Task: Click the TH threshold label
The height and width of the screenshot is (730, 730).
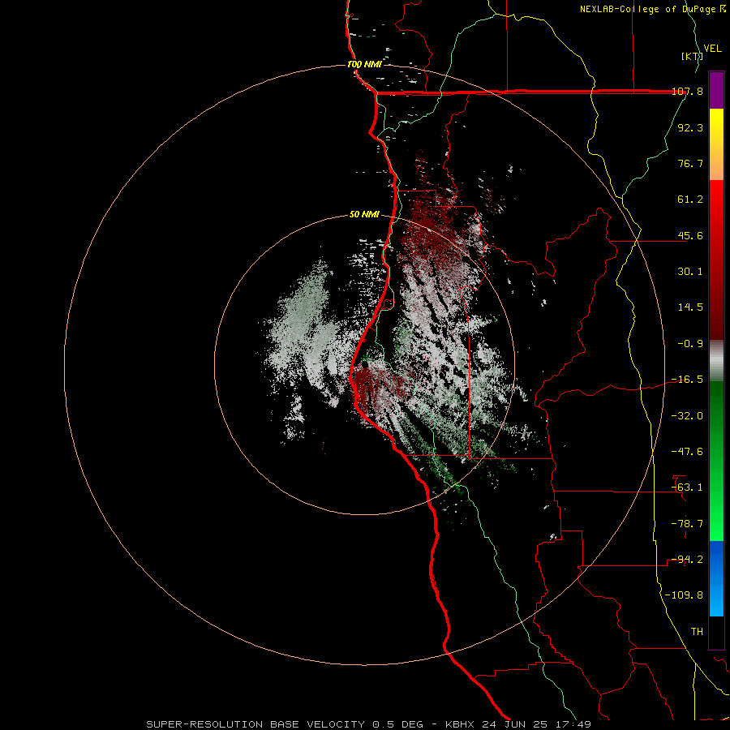Action: coord(697,632)
